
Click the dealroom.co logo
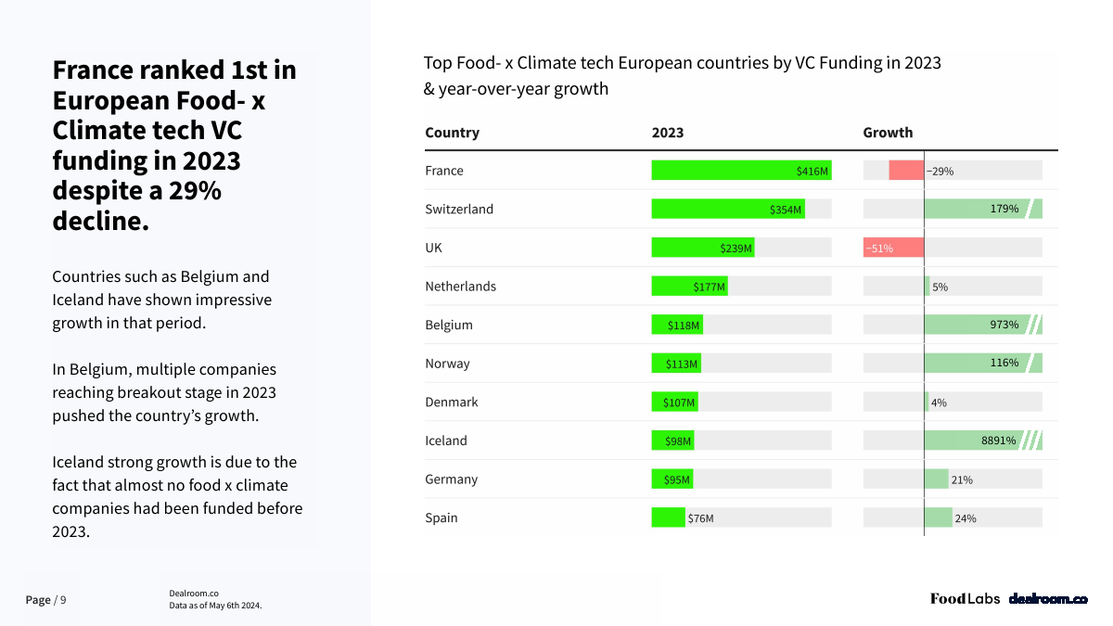[x=1048, y=598]
